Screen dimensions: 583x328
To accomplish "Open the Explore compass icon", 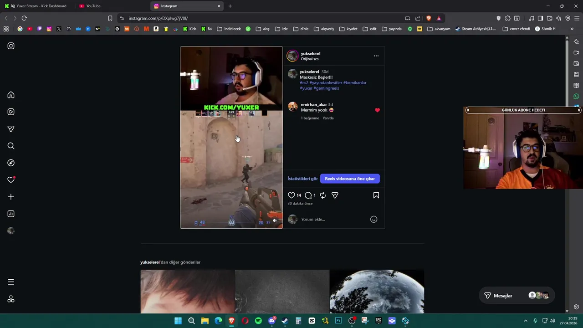I will pos(11,163).
